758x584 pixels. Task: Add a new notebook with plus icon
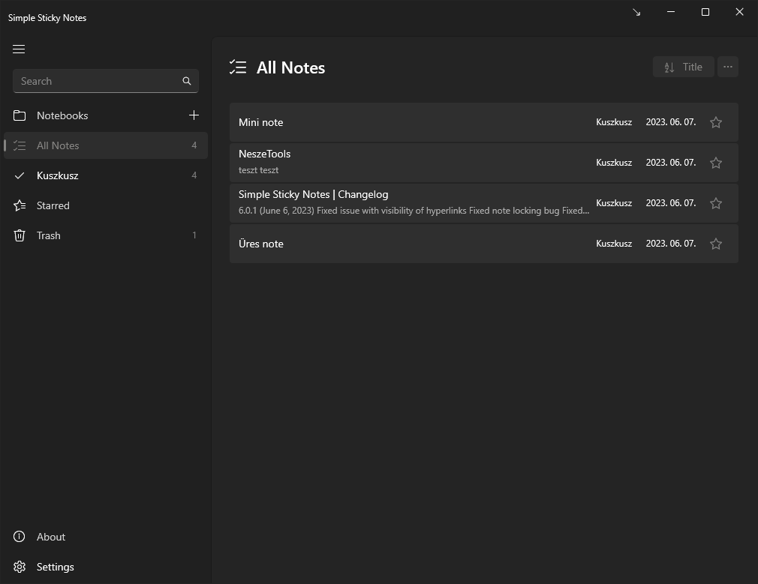coord(194,115)
